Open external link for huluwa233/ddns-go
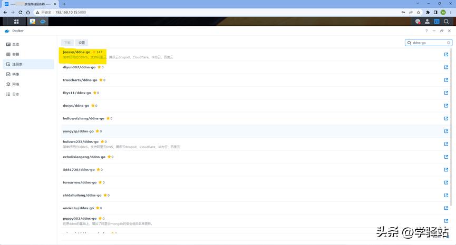 coord(446,144)
